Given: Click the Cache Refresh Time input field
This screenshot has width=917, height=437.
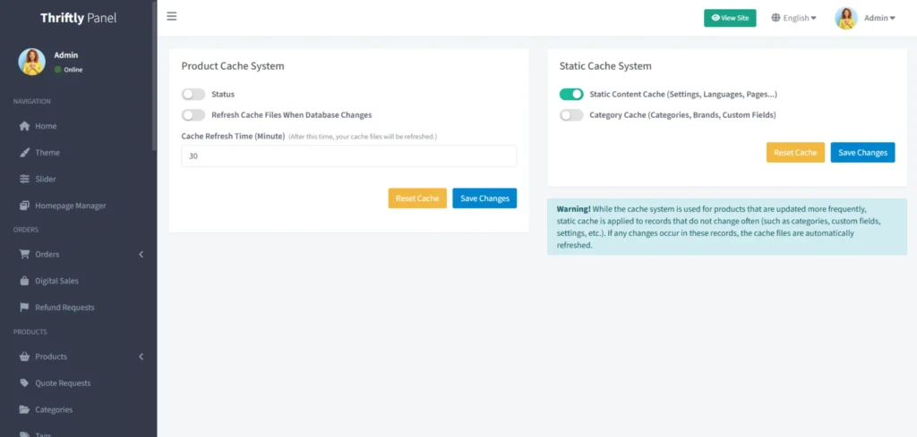Looking at the screenshot, I should tap(348, 156).
